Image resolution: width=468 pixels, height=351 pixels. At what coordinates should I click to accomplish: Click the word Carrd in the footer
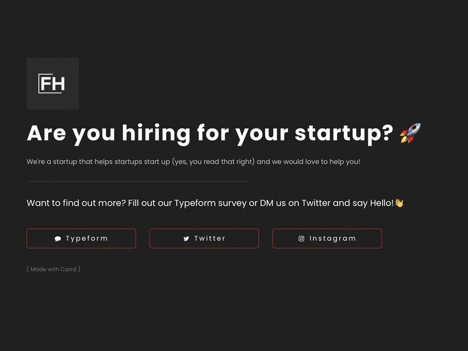point(68,269)
